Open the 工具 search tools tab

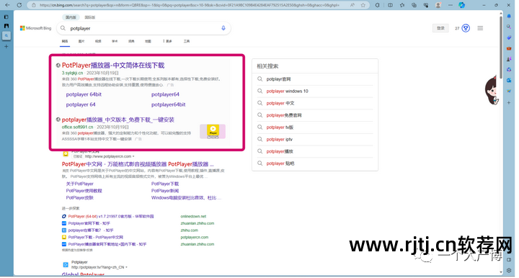[x=187, y=41]
